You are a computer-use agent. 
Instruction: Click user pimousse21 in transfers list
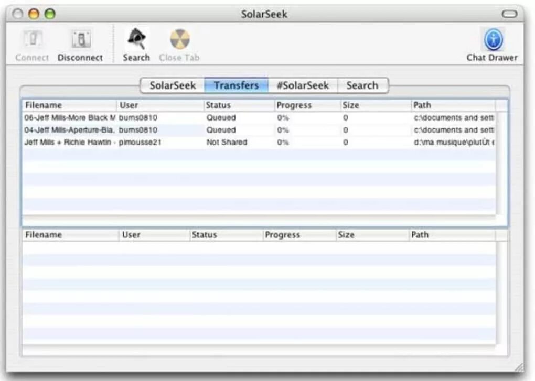tap(140, 143)
